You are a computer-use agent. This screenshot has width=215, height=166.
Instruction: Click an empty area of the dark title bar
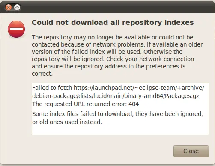coord(114,7)
